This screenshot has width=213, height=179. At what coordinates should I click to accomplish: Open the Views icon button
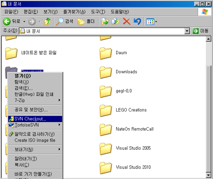click(x=150, y=21)
